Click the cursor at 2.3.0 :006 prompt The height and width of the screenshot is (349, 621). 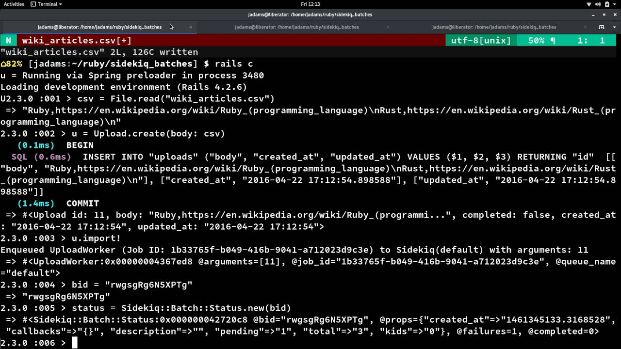tap(74, 343)
